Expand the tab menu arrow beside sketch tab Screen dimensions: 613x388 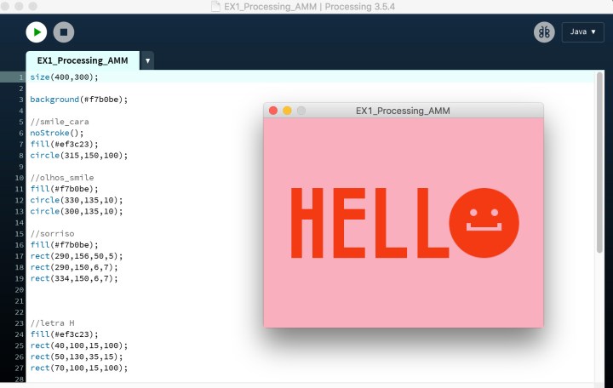147,60
